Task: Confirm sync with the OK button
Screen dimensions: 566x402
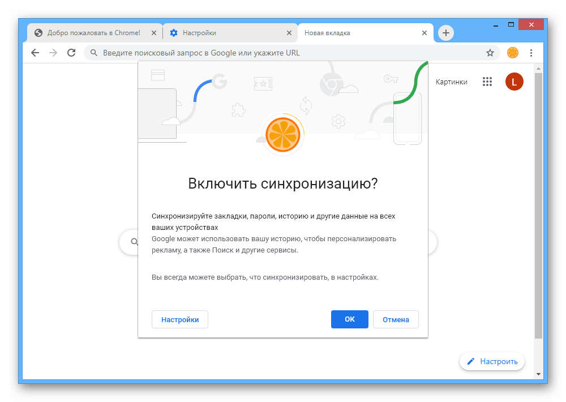Action: tap(349, 319)
